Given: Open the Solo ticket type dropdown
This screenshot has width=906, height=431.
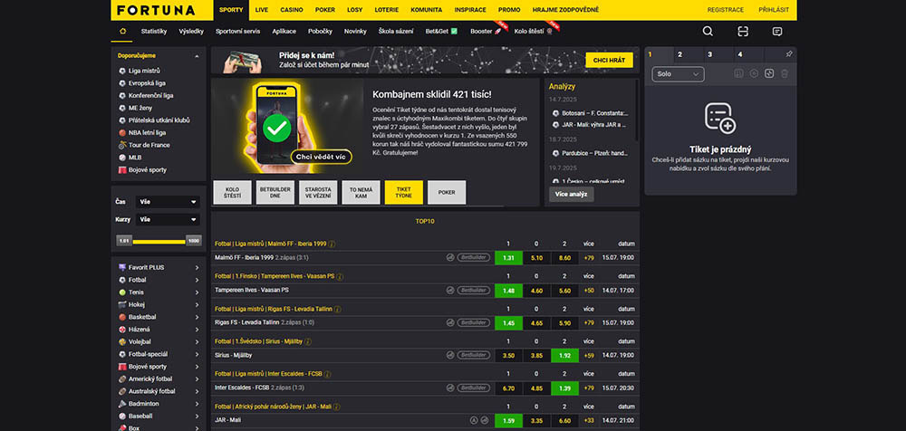Looking at the screenshot, I should point(679,74).
